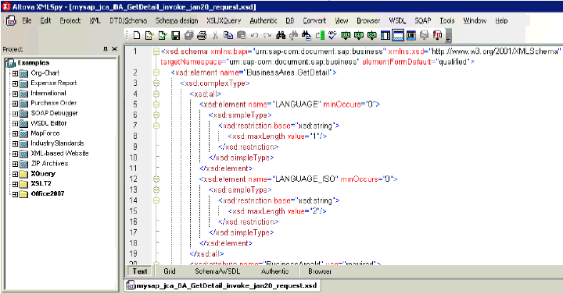This screenshot has width=563, height=294.
Task: Expand the SOAP Debugger folder
Action: pyautogui.click(x=15, y=114)
